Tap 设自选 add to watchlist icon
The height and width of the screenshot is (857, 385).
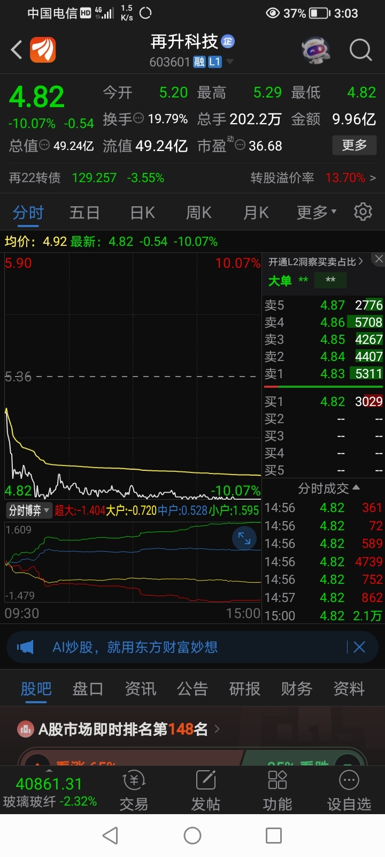pyautogui.click(x=349, y=791)
